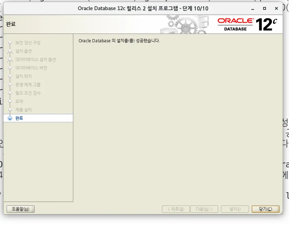The image size is (289, 225).
Task: Minimize the installer window
Action: tap(253, 8)
